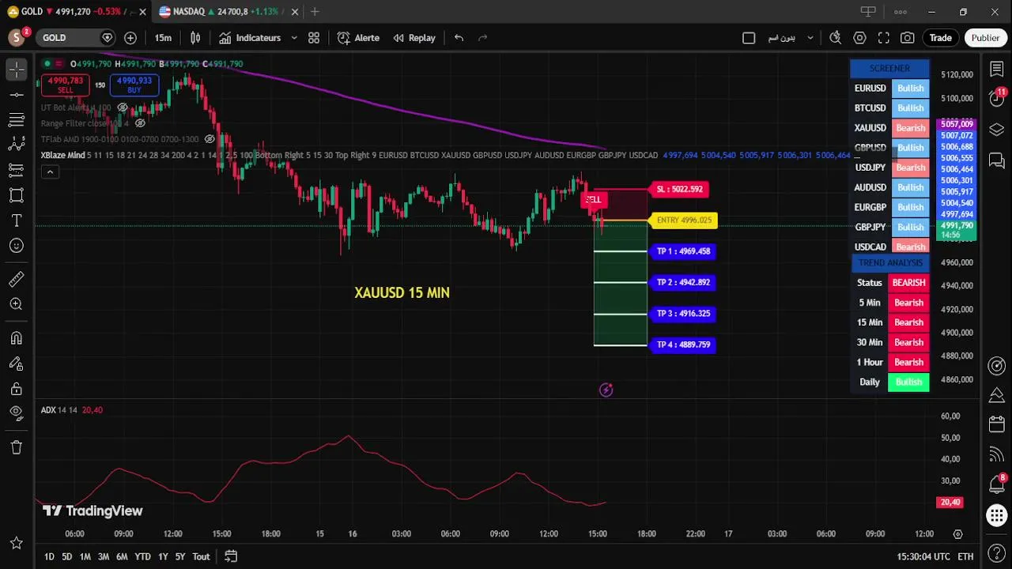Open quick search lightning icon
Screen dimensions: 1012x569
pos(835,38)
